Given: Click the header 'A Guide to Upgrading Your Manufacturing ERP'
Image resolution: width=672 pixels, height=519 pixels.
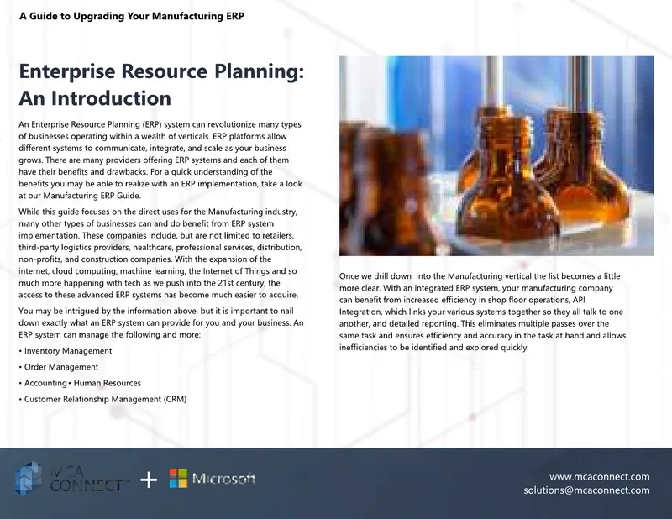Looking at the screenshot, I should (132, 16).
